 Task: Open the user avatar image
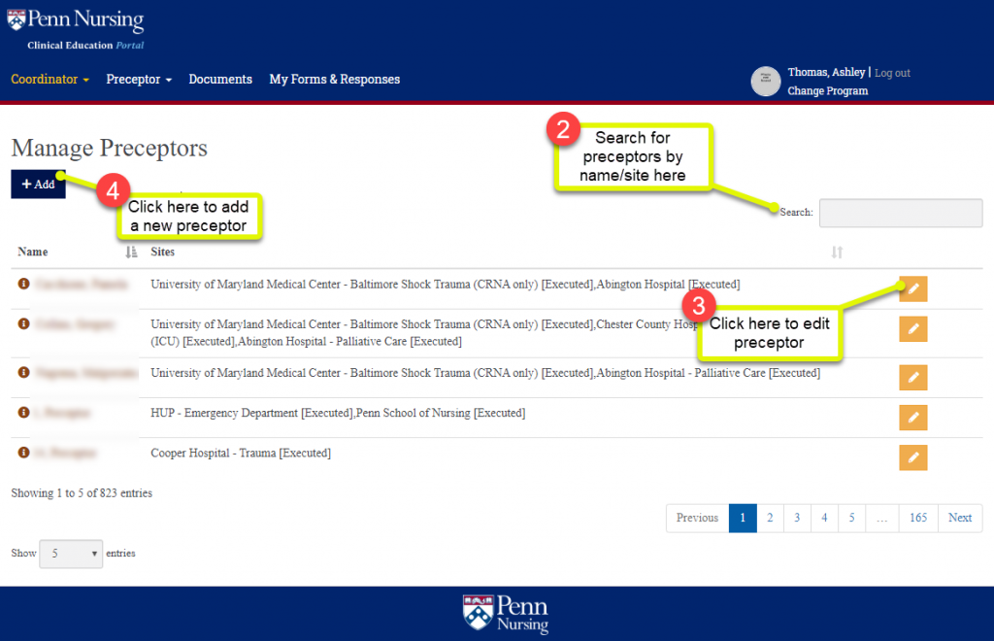click(x=766, y=82)
